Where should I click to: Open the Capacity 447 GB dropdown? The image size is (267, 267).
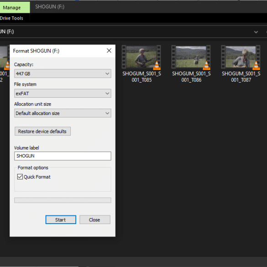point(63,73)
